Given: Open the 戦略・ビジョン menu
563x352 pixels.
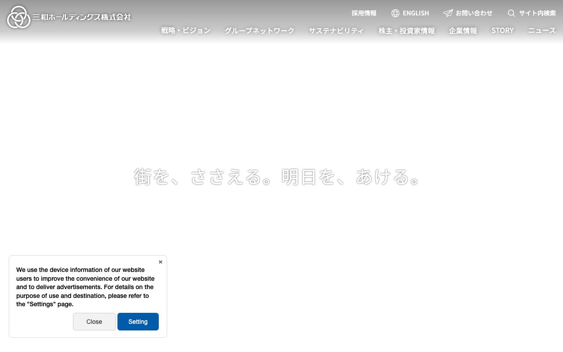Looking at the screenshot, I should [185, 31].
